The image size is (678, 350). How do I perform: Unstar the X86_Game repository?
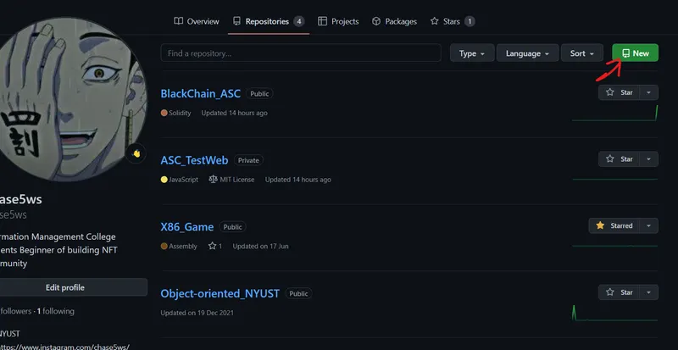pos(614,225)
